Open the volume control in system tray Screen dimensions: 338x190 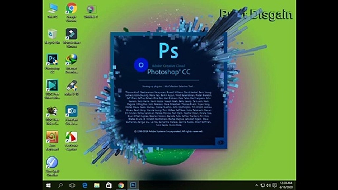pos(269,185)
